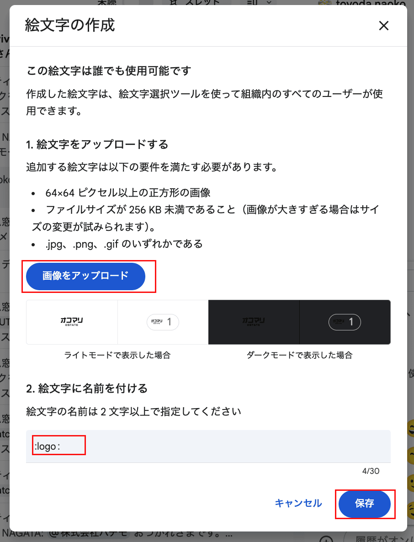Click the 履歴がオン message box below dialog

point(379,538)
